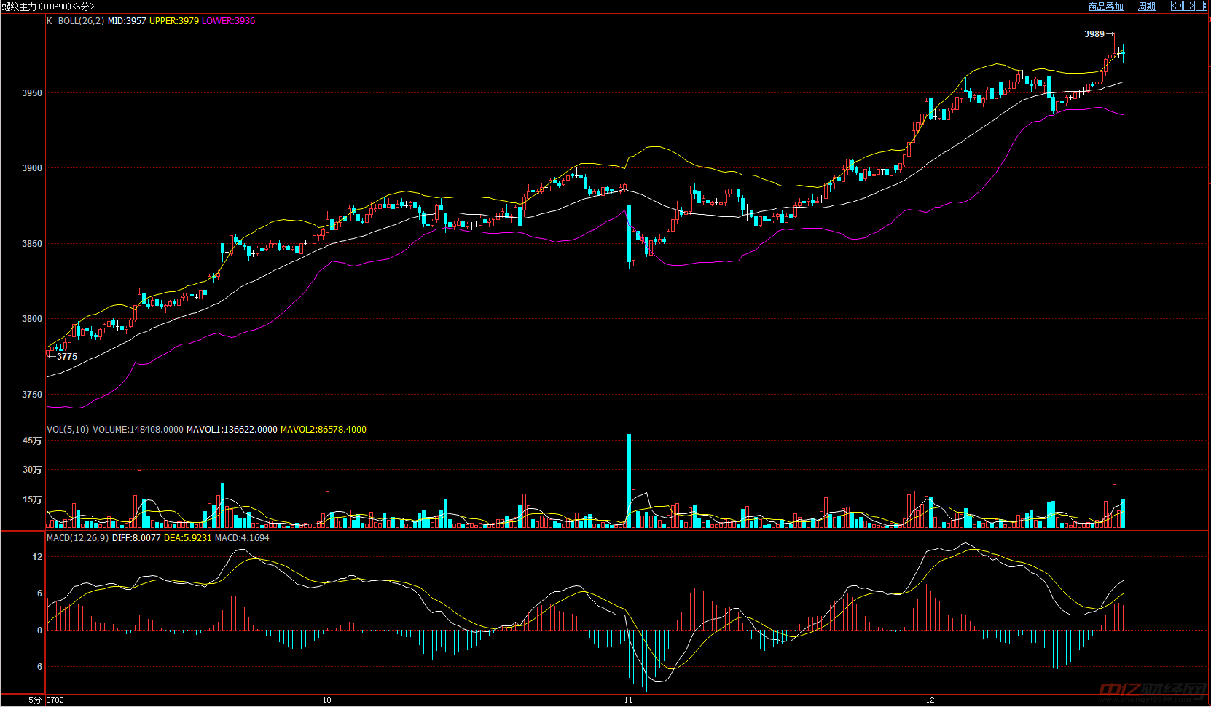Click the 15万 volume axis label

click(x=32, y=499)
